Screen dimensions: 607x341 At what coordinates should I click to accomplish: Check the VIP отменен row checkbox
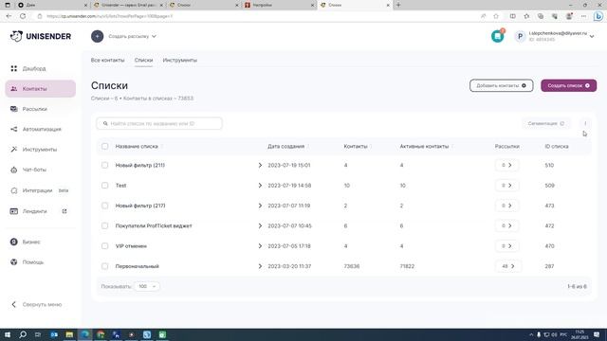click(x=105, y=246)
